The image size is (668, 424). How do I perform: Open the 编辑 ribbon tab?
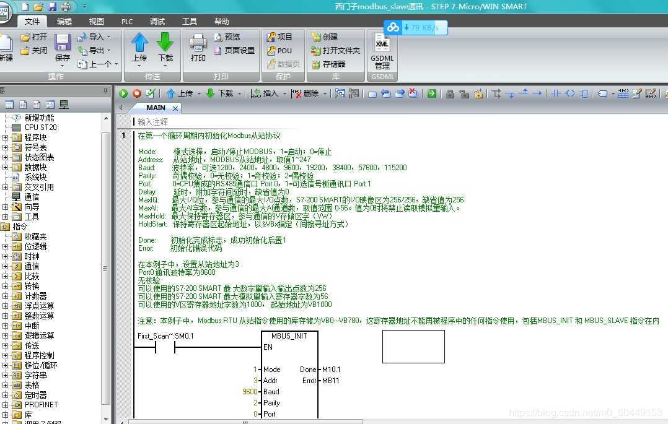tap(64, 21)
